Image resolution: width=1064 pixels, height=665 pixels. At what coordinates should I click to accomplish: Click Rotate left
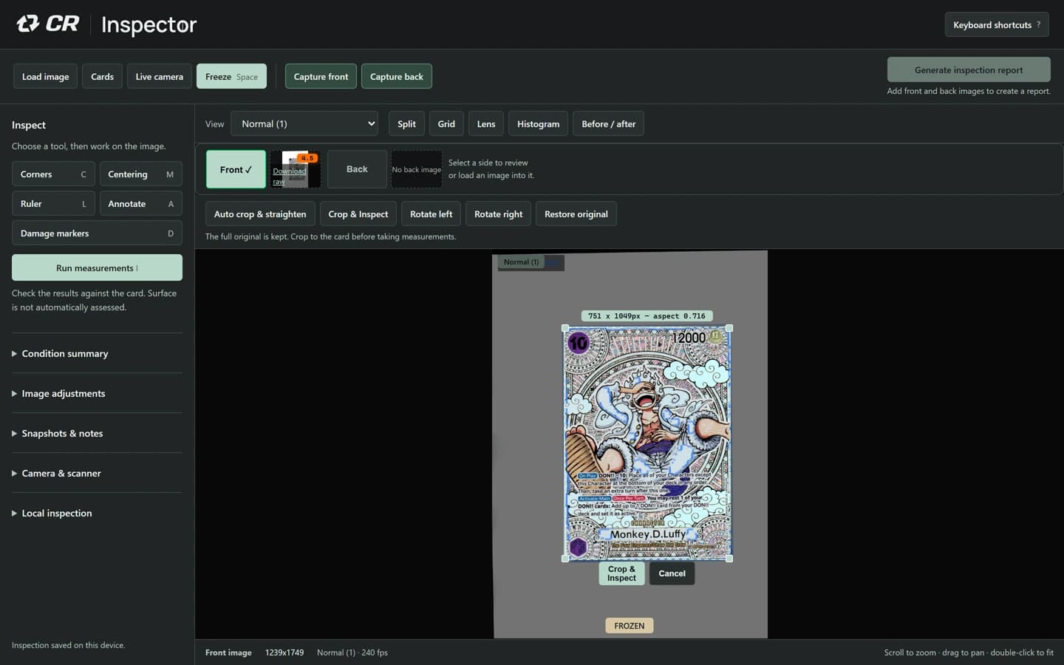431,214
